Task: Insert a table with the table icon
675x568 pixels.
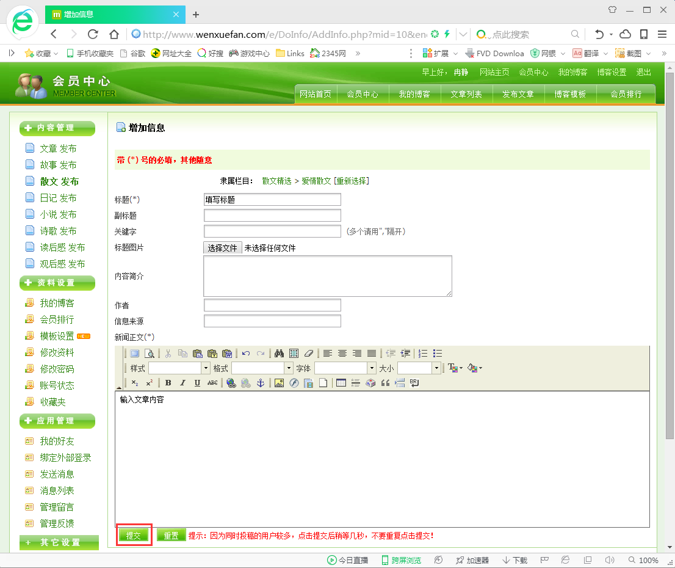Action: point(341,383)
